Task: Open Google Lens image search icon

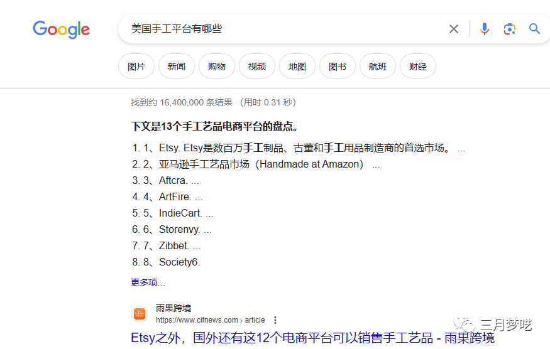Action: 509,29
